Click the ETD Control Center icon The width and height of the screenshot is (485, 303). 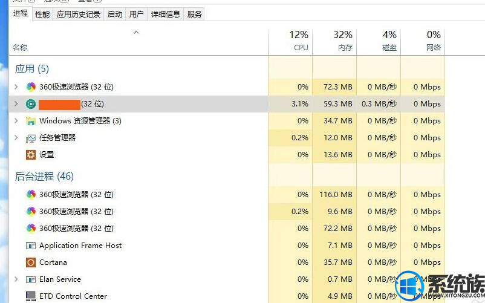[x=31, y=296]
